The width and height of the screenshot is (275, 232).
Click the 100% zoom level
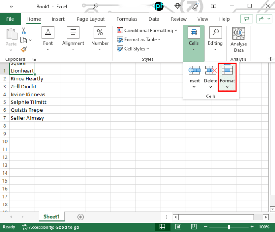(x=264, y=227)
